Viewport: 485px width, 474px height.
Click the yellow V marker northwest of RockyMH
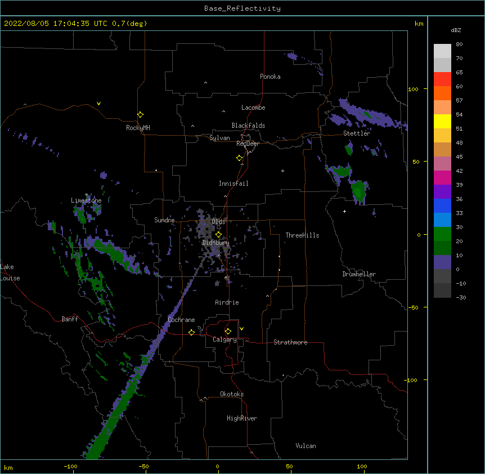98,104
